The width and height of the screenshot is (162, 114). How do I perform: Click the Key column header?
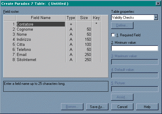(96, 18)
